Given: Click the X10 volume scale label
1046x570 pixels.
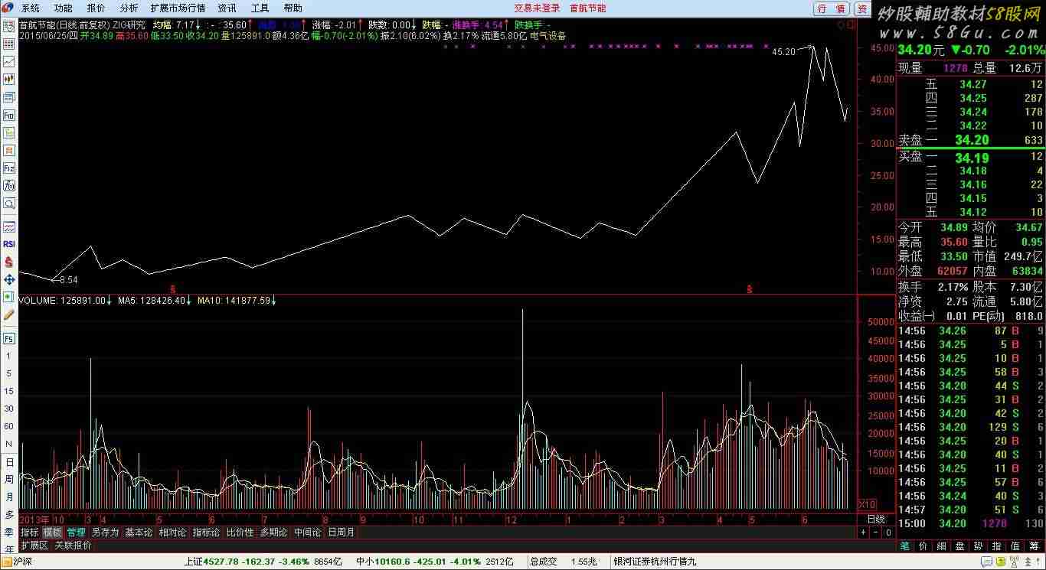Looking at the screenshot, I should (868, 504).
